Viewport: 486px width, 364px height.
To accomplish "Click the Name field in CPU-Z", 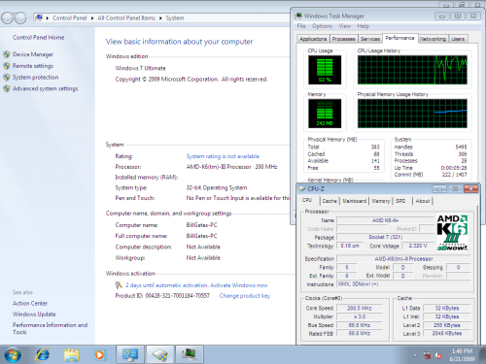I will click(x=385, y=220).
